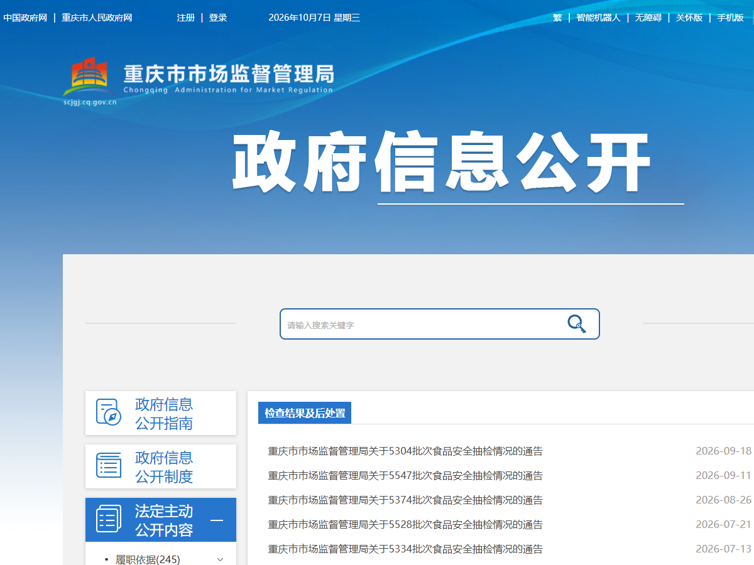Select the 检查结果及后处置 tab
The image size is (754, 565).
click(x=305, y=413)
